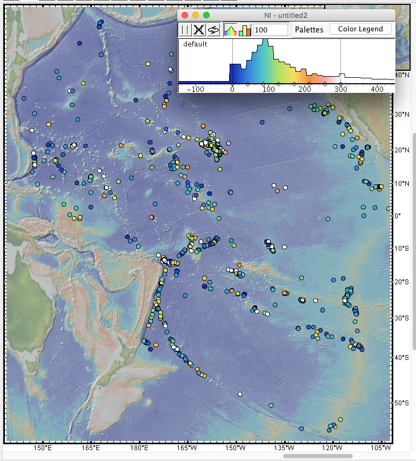Select the diamond stop in the pink region
Viewport: 416px width, 461px height.
(x=325, y=84)
